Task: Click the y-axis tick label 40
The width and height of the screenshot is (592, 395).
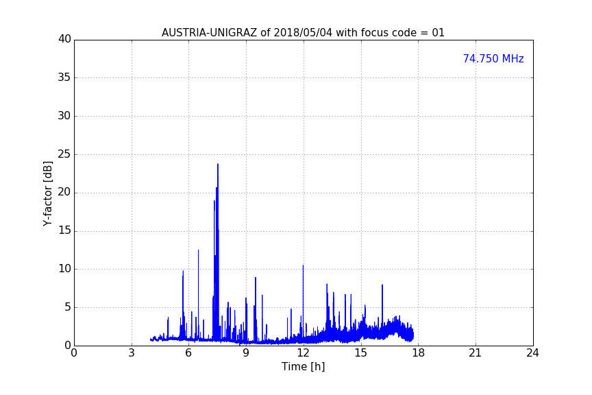Action: point(64,39)
